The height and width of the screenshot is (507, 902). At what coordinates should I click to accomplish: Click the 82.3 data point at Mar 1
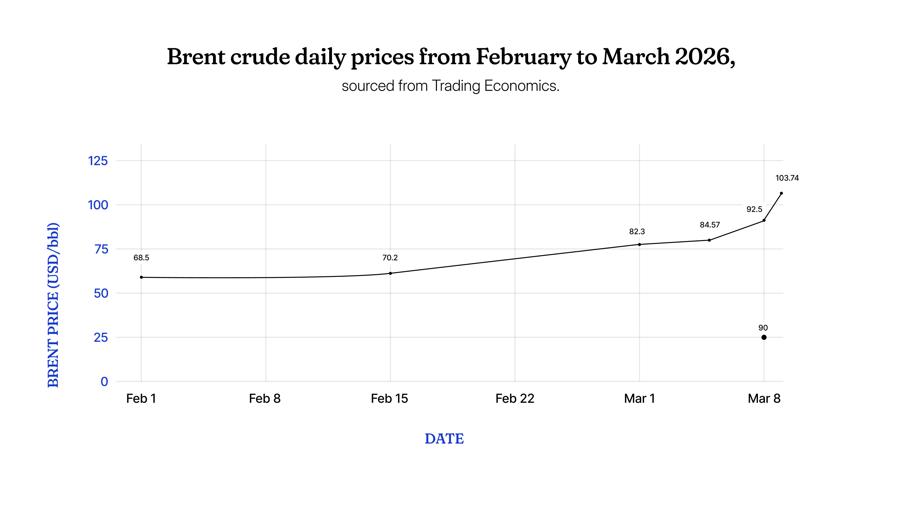point(639,244)
